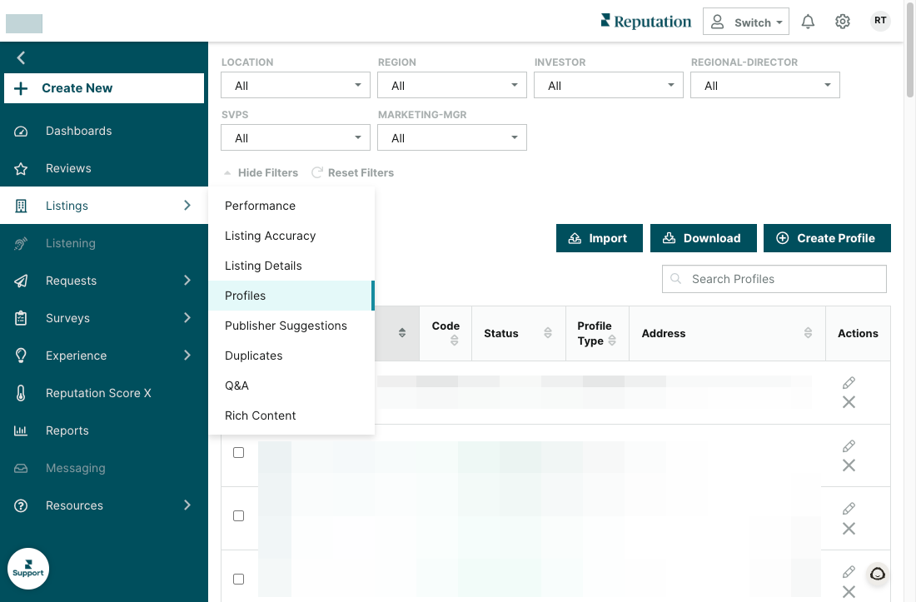Click the Listening ear icon
The width and height of the screenshot is (916, 602).
pyautogui.click(x=21, y=243)
